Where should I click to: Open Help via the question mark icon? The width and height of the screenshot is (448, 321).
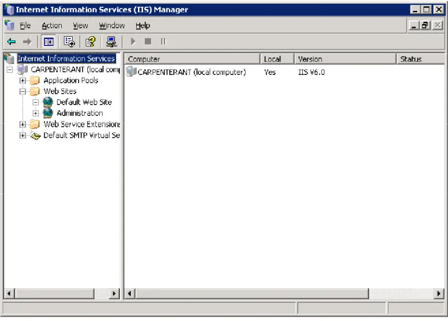coord(91,42)
